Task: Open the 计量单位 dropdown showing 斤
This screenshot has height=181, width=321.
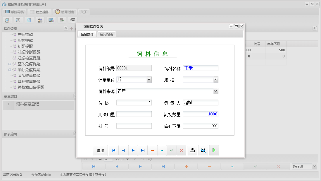Action: [x=149, y=79]
